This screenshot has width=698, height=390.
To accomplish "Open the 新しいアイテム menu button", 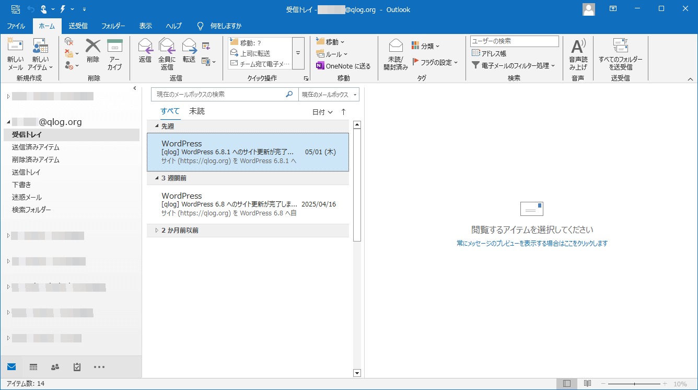I will [x=40, y=55].
